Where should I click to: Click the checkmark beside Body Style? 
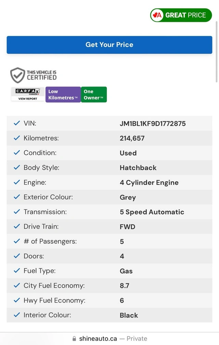tap(16, 167)
